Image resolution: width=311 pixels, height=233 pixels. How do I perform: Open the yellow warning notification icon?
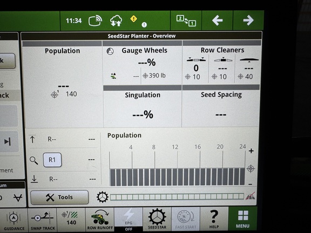click(x=134, y=19)
